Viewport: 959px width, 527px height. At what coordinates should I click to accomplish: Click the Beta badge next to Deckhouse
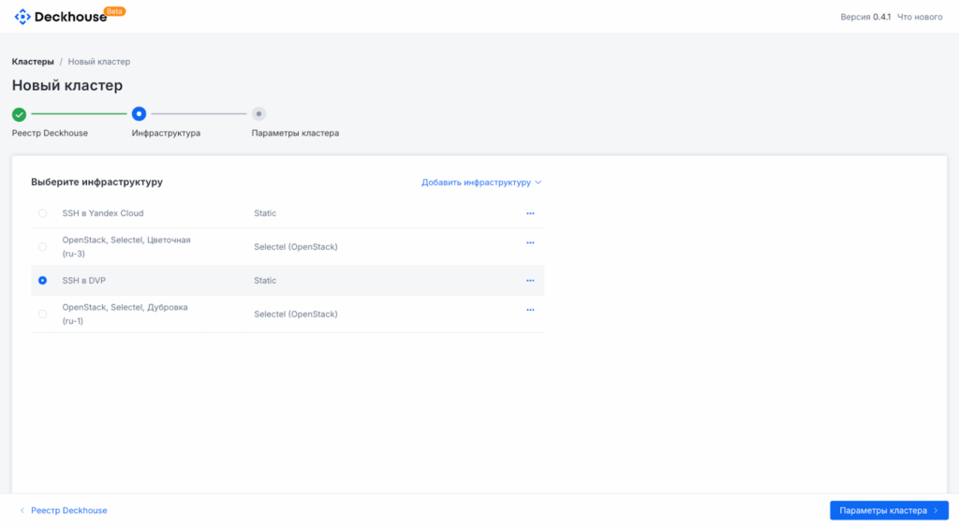(115, 11)
